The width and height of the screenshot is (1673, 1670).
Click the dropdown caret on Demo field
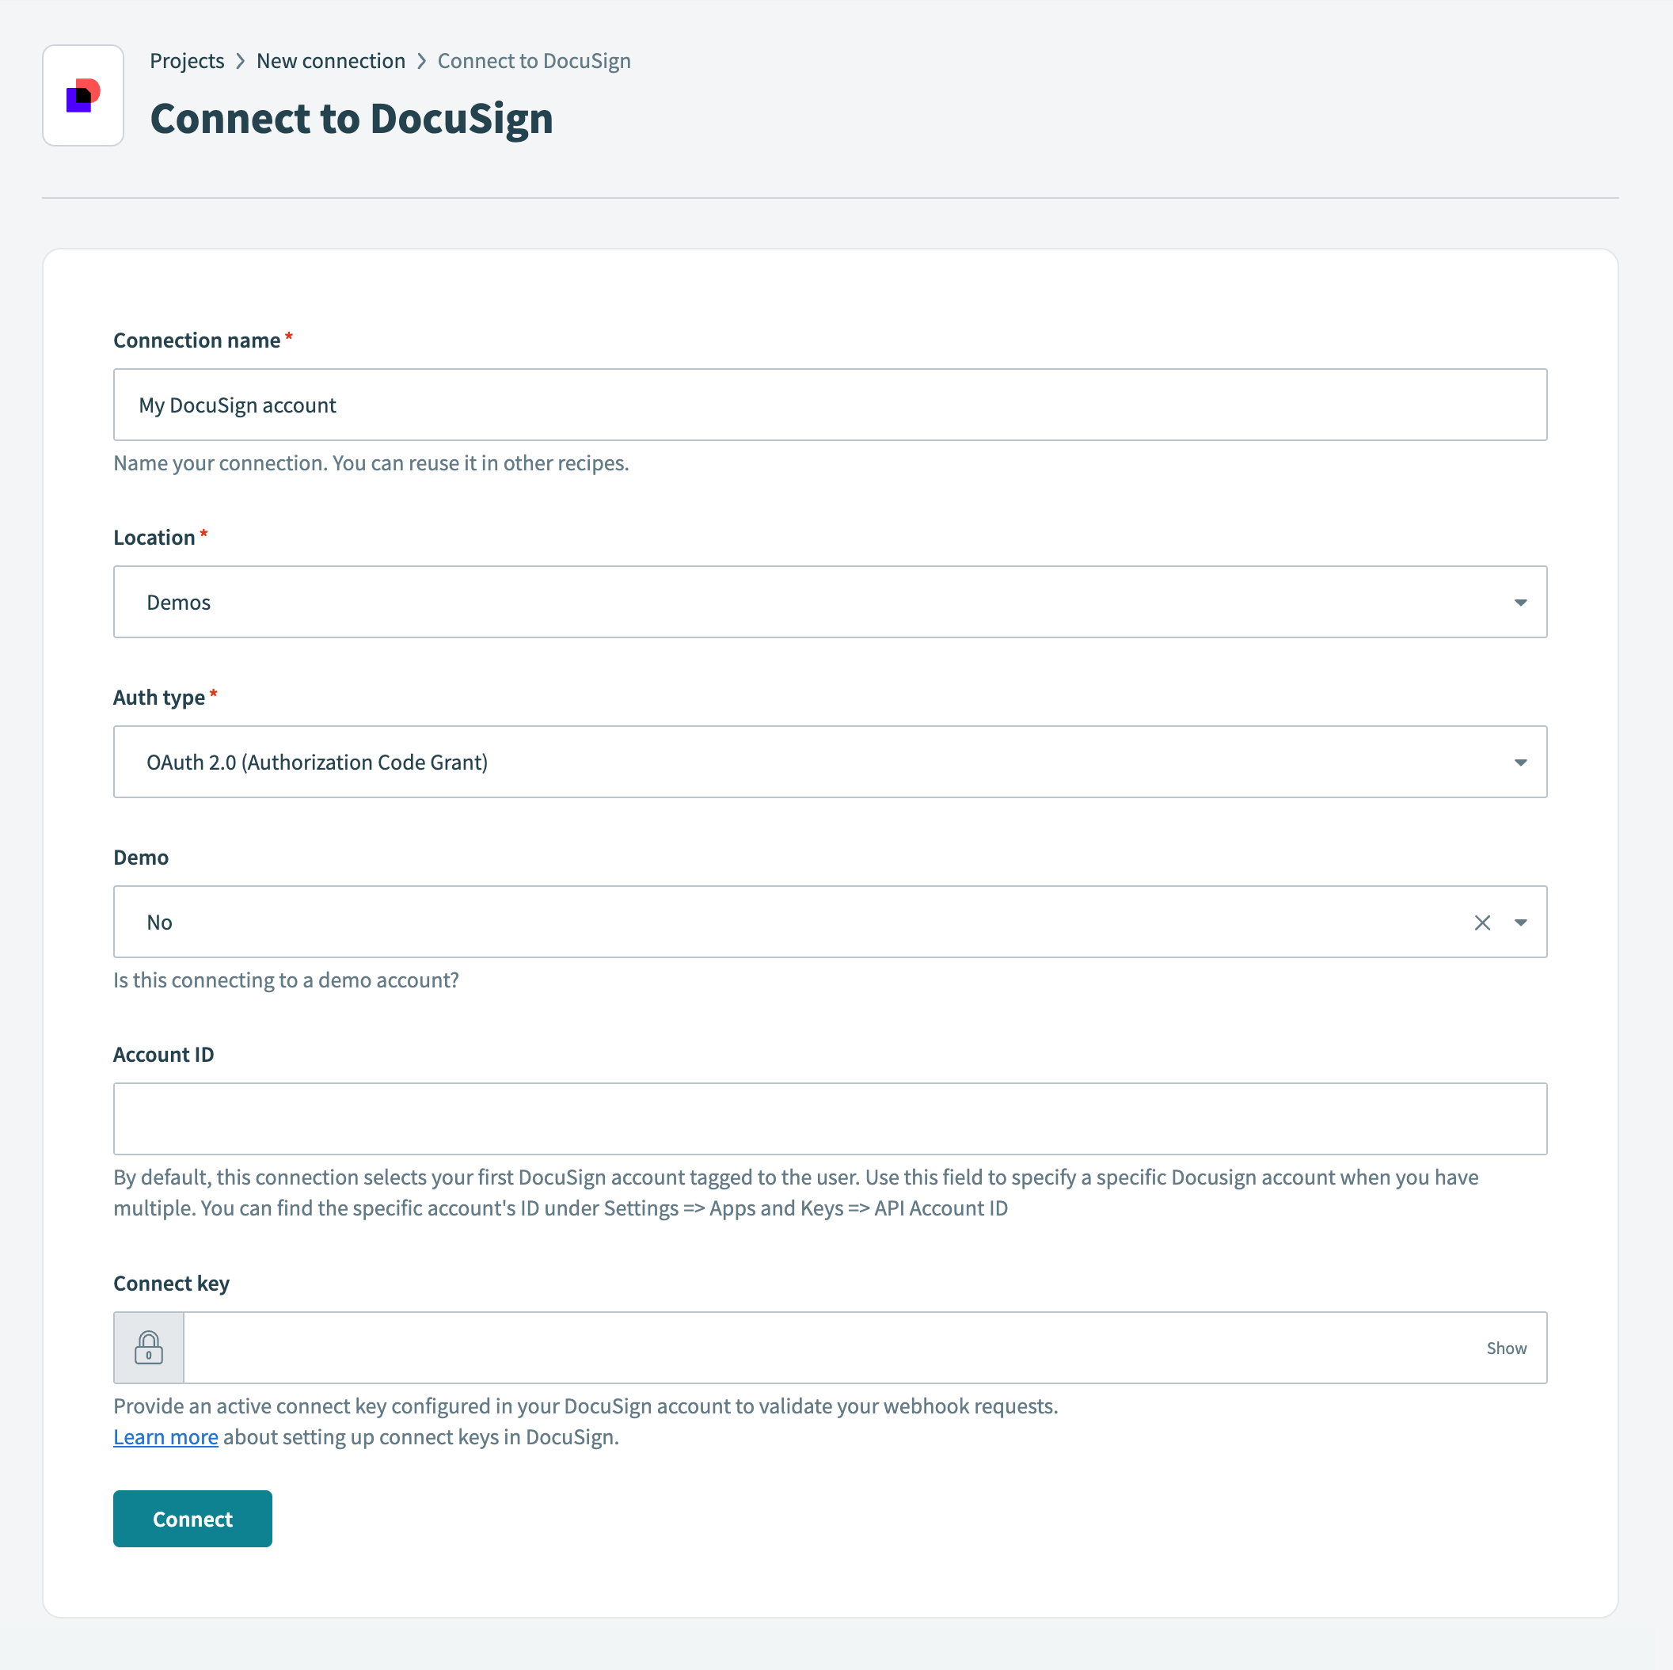click(x=1522, y=922)
